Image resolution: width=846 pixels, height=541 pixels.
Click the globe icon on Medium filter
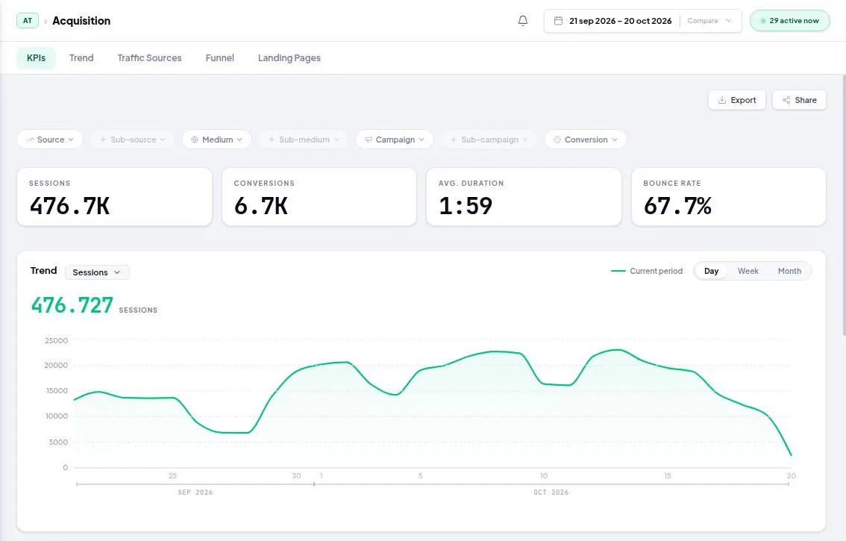(195, 140)
